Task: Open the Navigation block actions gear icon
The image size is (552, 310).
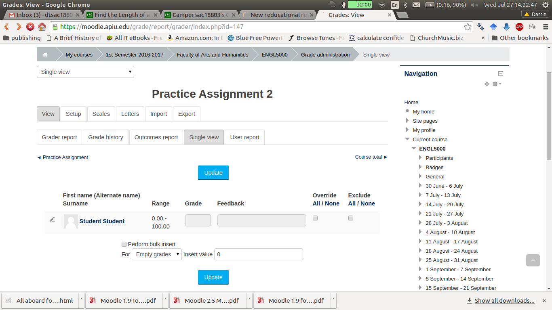Action: 495,84
